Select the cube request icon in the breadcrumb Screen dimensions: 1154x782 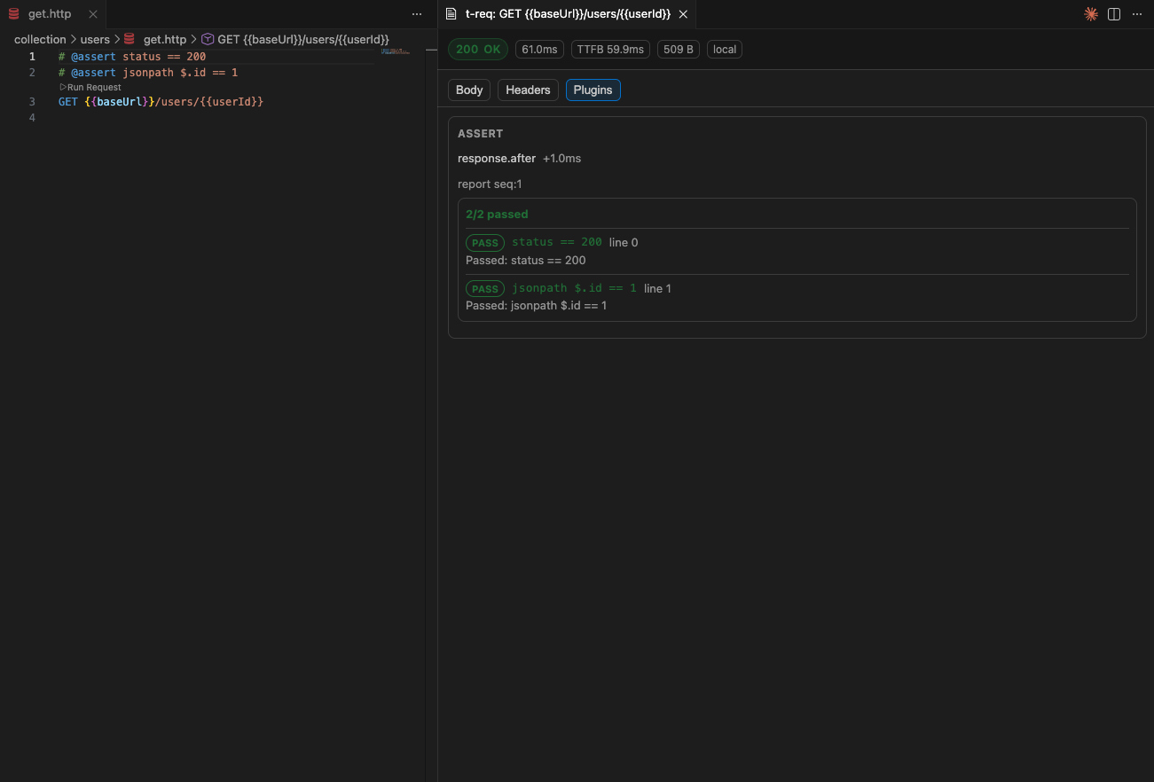click(x=206, y=39)
